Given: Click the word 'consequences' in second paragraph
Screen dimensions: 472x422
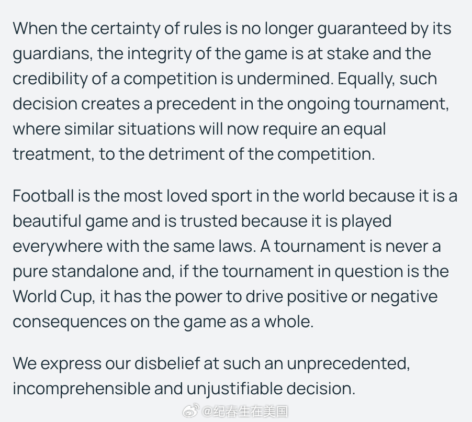Looking at the screenshot, I should pos(70,323).
